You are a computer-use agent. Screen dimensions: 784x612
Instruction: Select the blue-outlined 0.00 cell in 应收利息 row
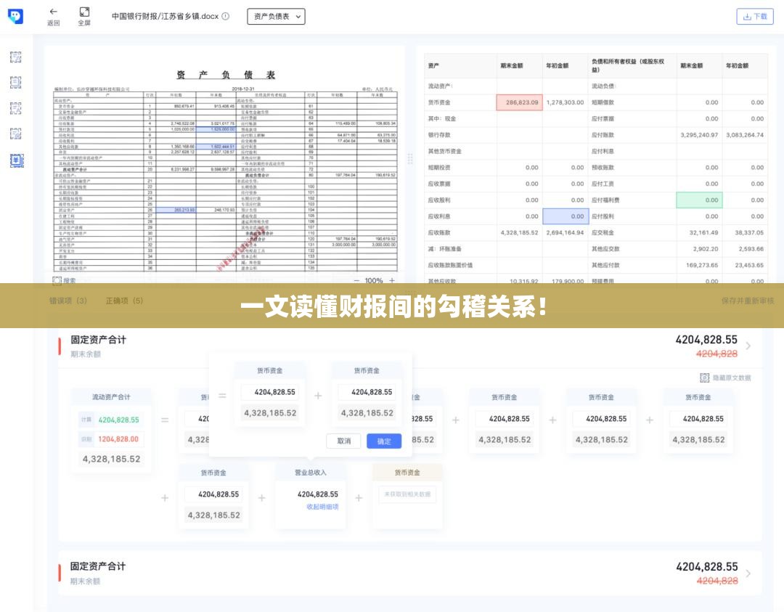pos(565,216)
